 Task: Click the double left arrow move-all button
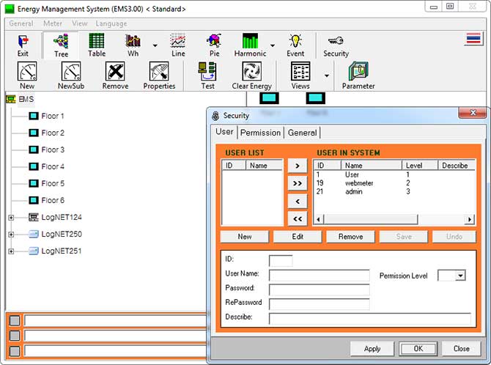coord(298,219)
